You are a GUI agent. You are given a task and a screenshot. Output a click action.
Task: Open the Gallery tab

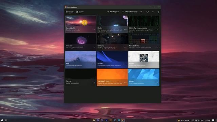point(80,12)
